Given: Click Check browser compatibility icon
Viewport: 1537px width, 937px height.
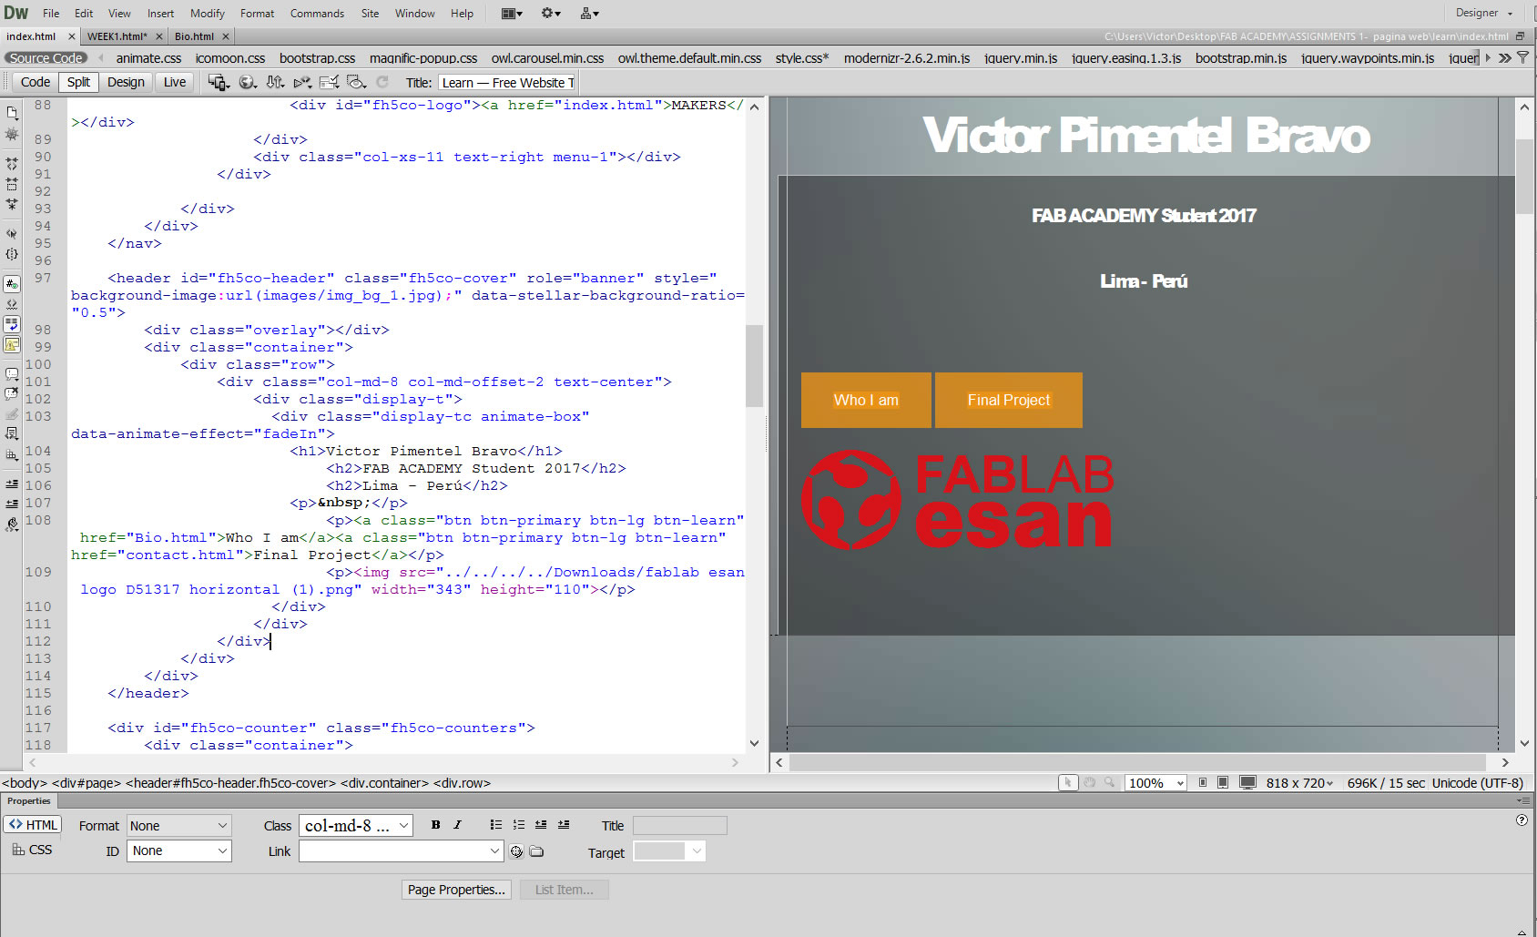Looking at the screenshot, I should pyautogui.click(x=330, y=82).
